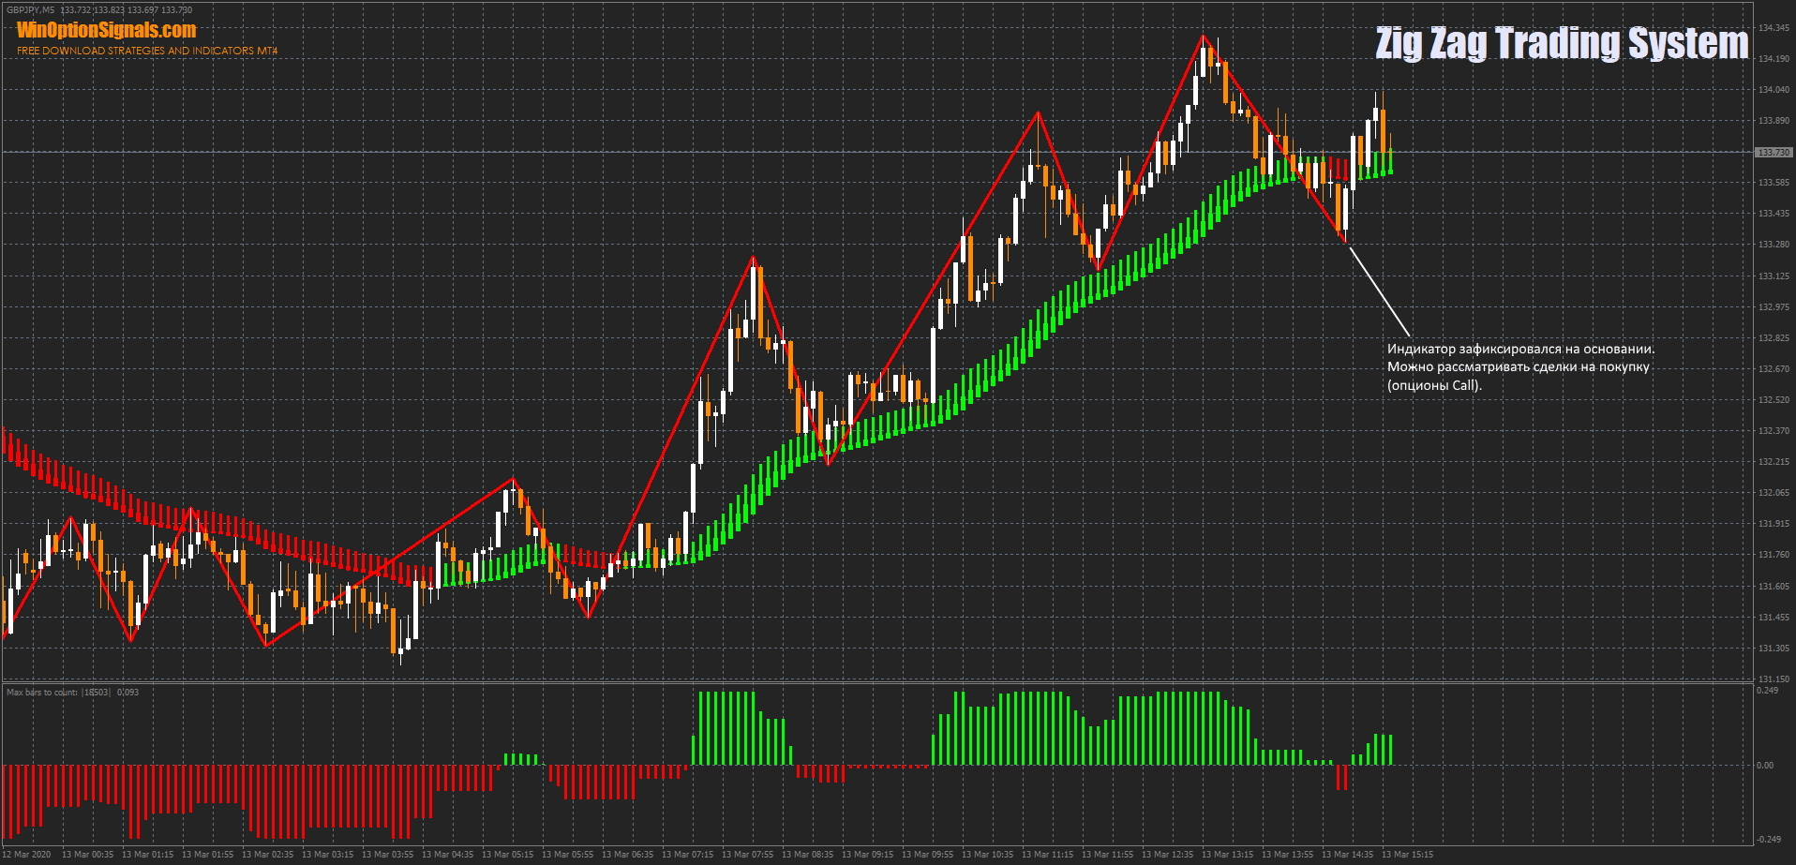This screenshot has width=1796, height=865.
Task: Click the 134.345 price axis label
Action: (1774, 28)
